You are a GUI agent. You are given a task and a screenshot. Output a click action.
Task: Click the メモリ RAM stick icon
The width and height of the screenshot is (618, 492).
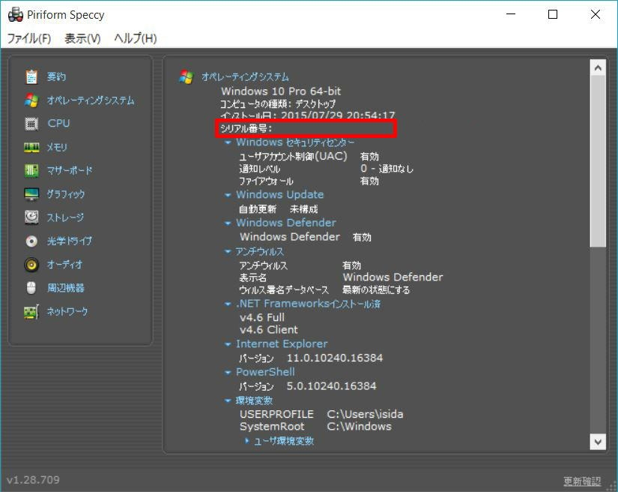(31, 148)
